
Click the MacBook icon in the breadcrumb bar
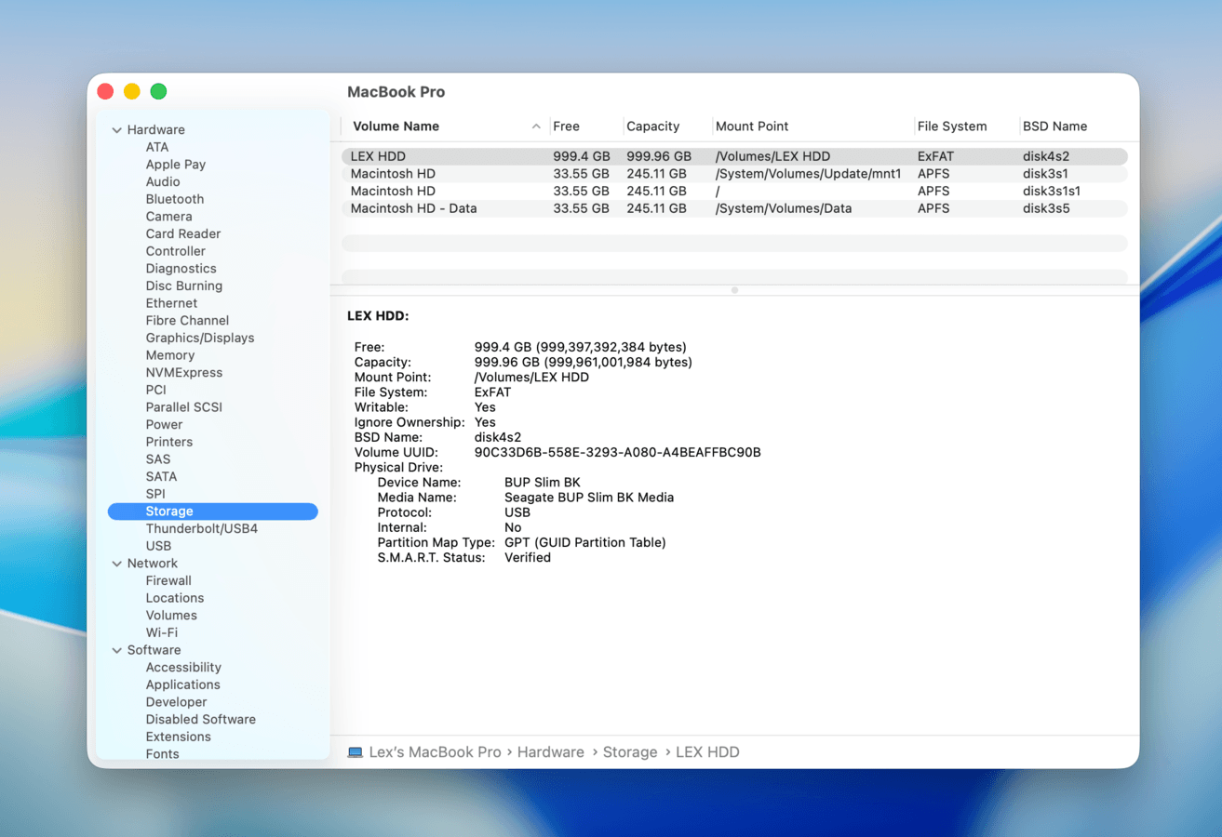click(355, 751)
